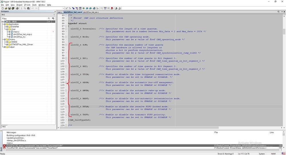Create a new document with the toolbar icon
286x155 pixels.
pos(3,8)
